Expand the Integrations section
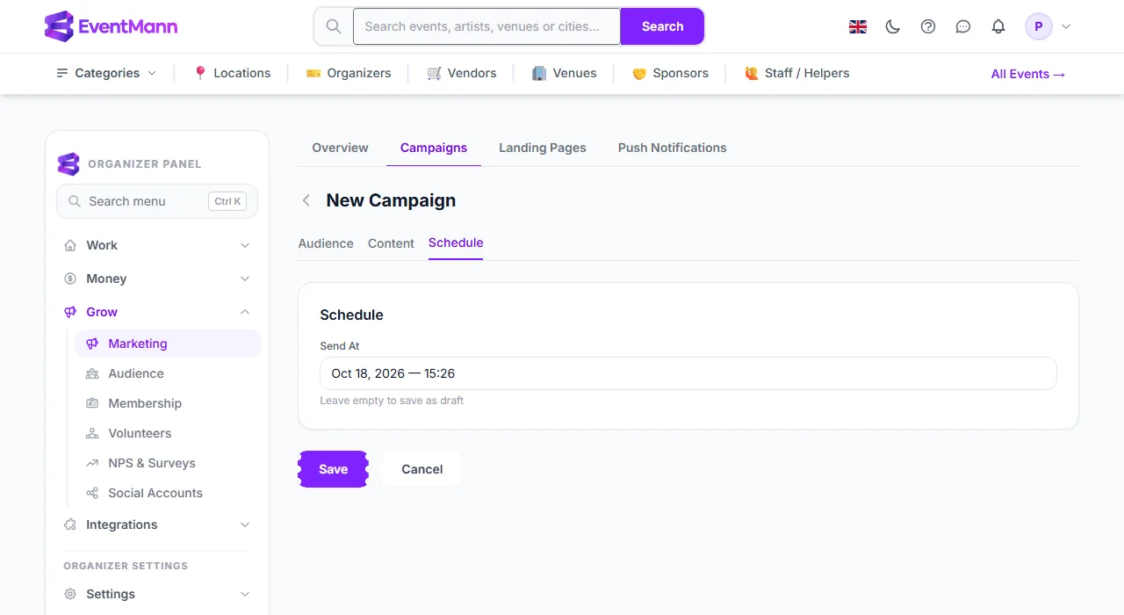This screenshot has height=615, width=1124. click(157, 525)
